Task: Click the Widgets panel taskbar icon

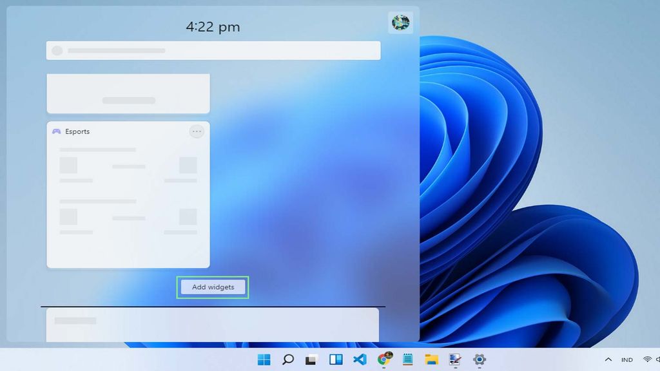Action: (336, 359)
